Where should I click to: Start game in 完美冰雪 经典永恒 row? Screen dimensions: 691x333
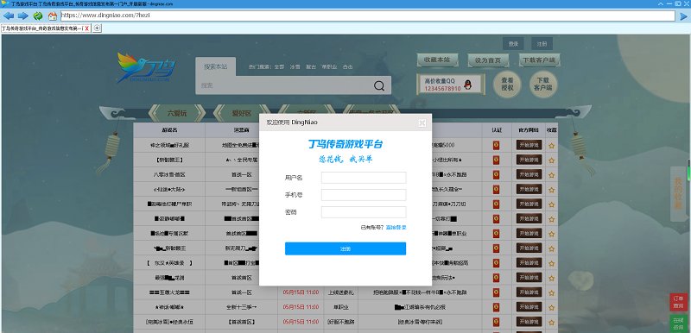coord(529,322)
